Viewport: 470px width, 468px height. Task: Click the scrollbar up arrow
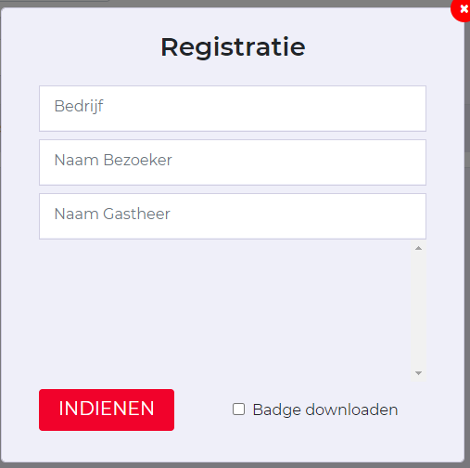point(418,248)
